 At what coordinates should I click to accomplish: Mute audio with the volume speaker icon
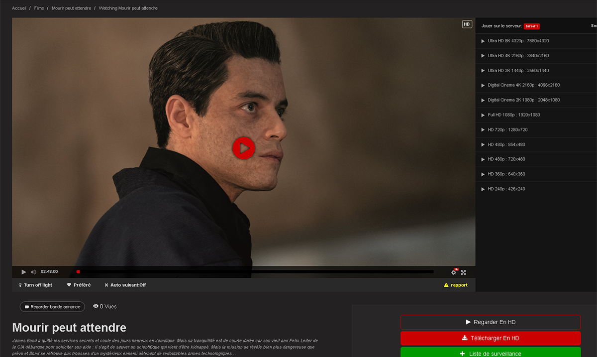(x=33, y=272)
